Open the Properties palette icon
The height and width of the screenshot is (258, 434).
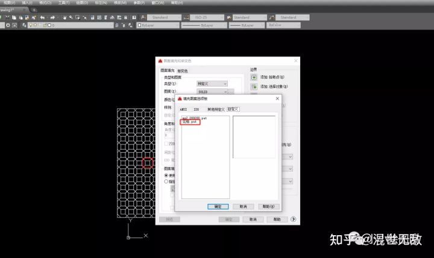(92, 17)
